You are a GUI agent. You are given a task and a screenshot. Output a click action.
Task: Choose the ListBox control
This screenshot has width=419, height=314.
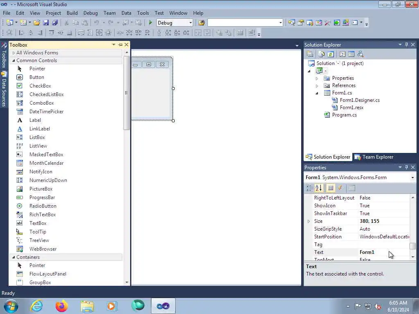point(37,137)
